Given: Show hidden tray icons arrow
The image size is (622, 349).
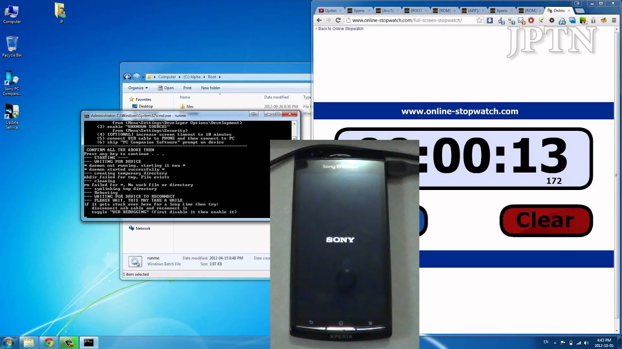Looking at the screenshot, I should click(x=555, y=343).
